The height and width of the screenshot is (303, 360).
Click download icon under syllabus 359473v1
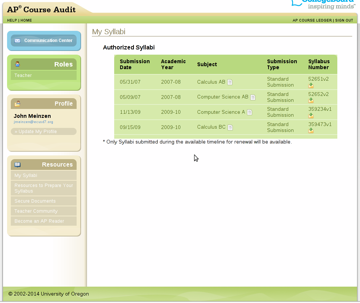coord(311,130)
